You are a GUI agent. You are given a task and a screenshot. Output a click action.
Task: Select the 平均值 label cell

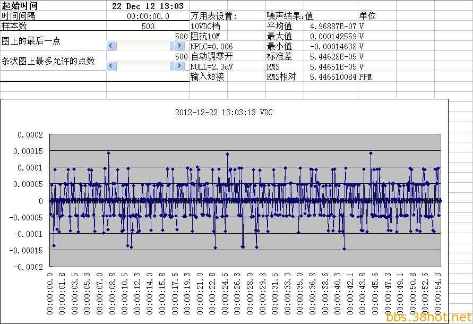(x=285, y=26)
